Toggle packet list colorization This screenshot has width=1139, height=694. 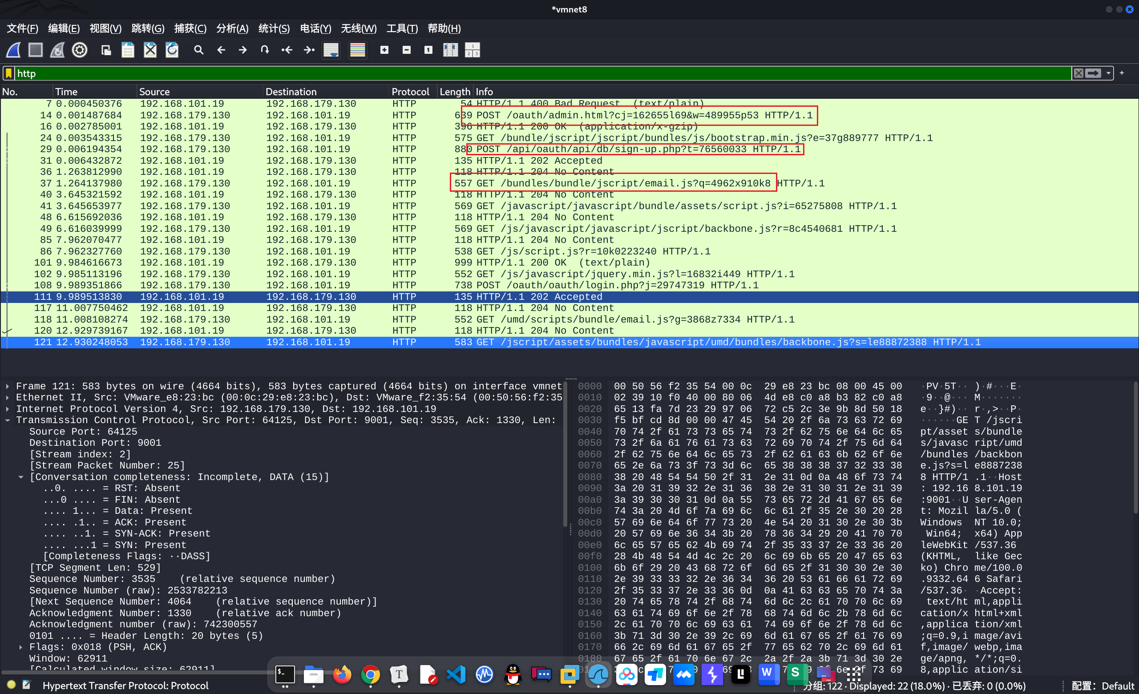[x=357, y=49]
